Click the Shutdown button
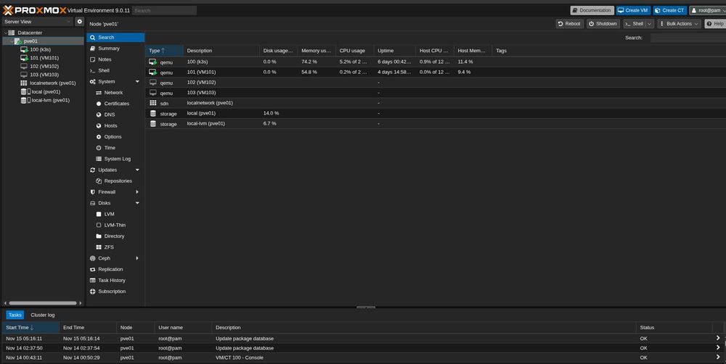 pyautogui.click(x=603, y=24)
